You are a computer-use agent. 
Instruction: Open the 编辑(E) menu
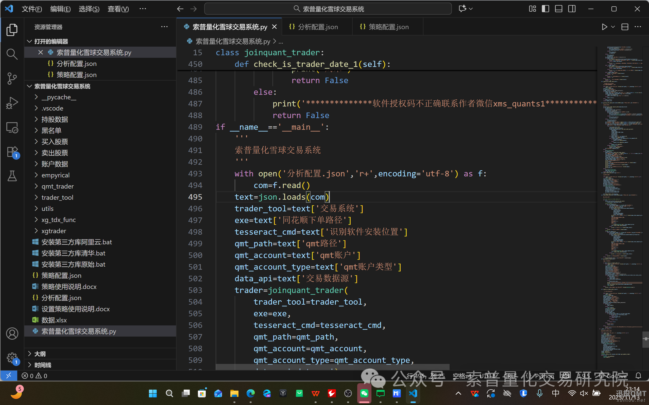click(x=60, y=9)
